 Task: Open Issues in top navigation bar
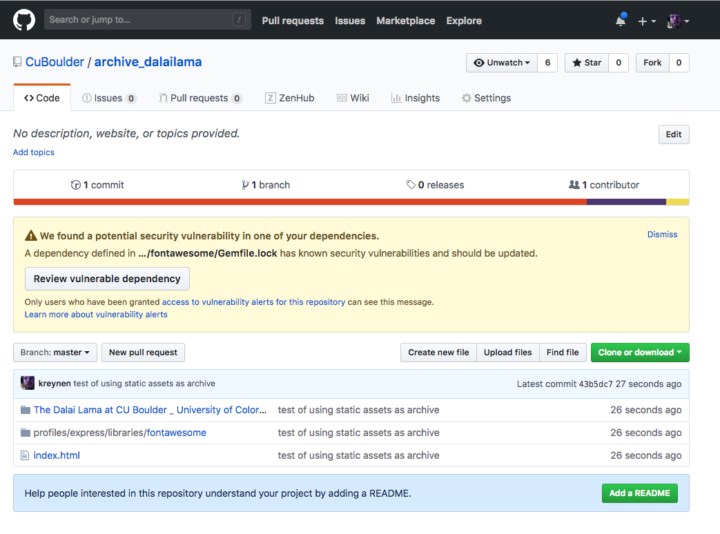pos(350,21)
